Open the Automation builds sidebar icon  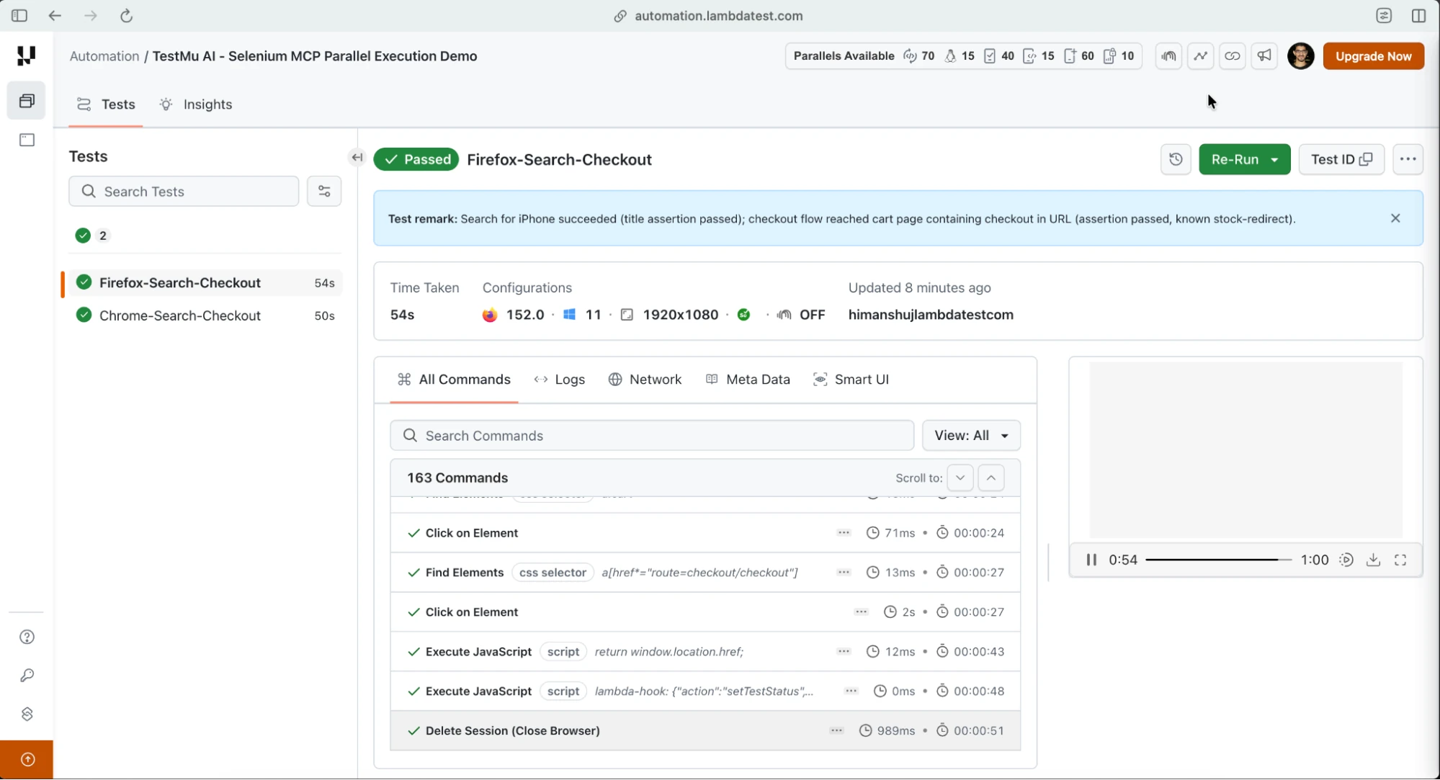27,101
